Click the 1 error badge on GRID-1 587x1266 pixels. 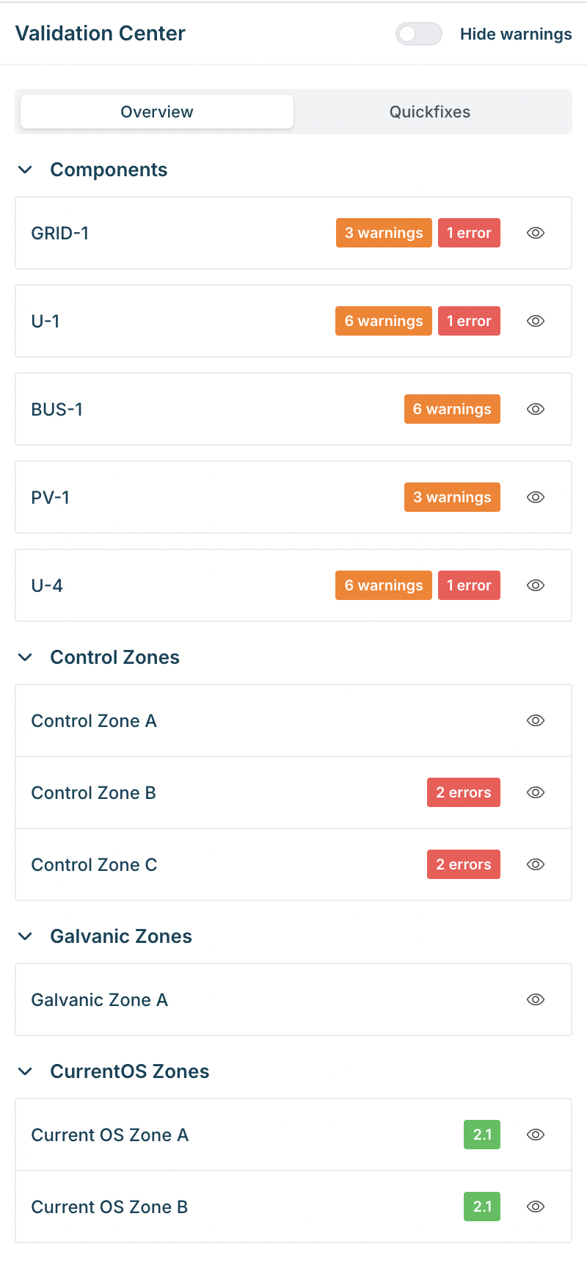point(469,233)
